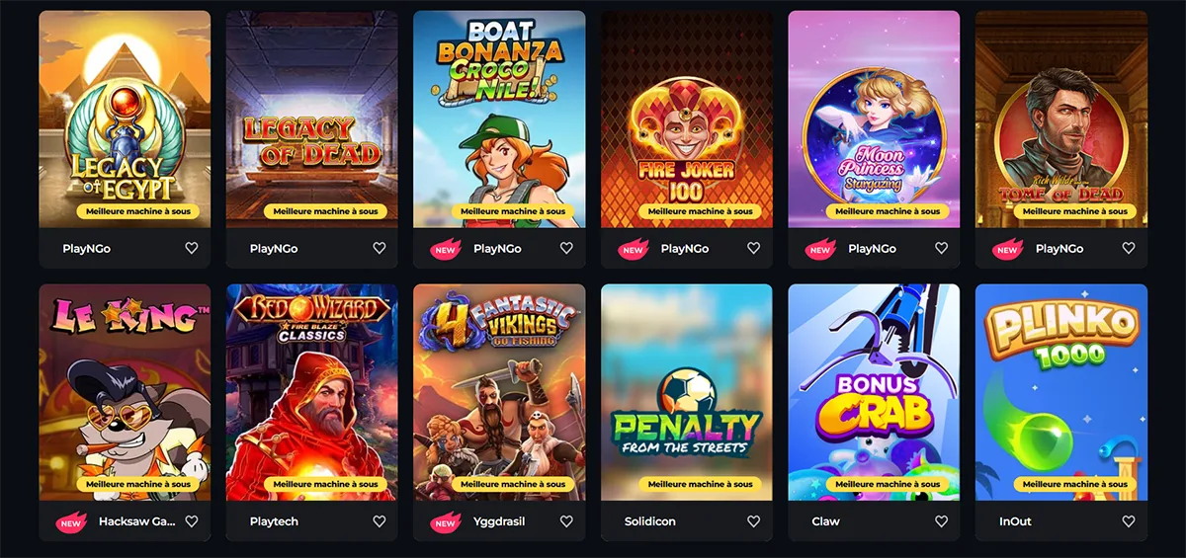The width and height of the screenshot is (1186, 558).
Task: Click NEW badge on Hacksaw Gaming card
Action: [71, 522]
